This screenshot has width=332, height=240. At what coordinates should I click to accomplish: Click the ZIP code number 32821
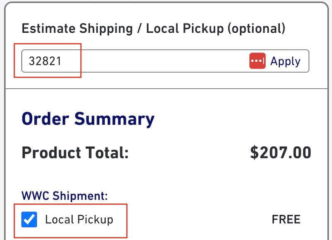click(x=45, y=61)
